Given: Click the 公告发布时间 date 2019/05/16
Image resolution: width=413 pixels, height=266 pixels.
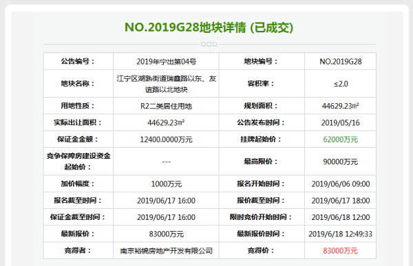Looking at the screenshot, I should (340, 122).
